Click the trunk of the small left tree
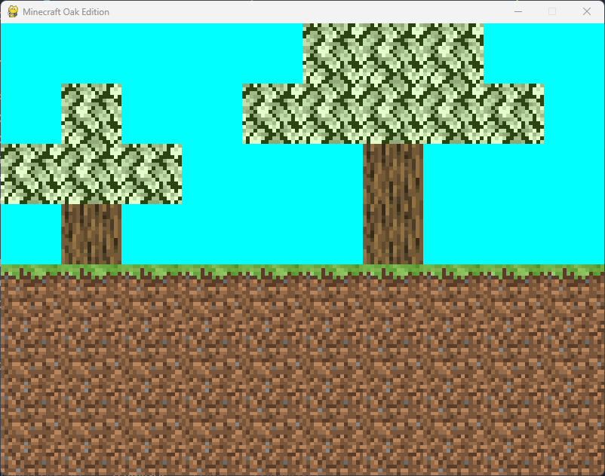Viewport: 605px width, 476px height. point(91,234)
